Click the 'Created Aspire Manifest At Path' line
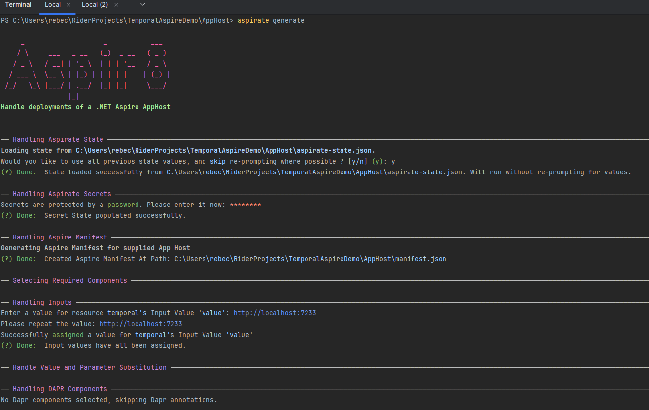The width and height of the screenshot is (649, 410). [x=224, y=259]
